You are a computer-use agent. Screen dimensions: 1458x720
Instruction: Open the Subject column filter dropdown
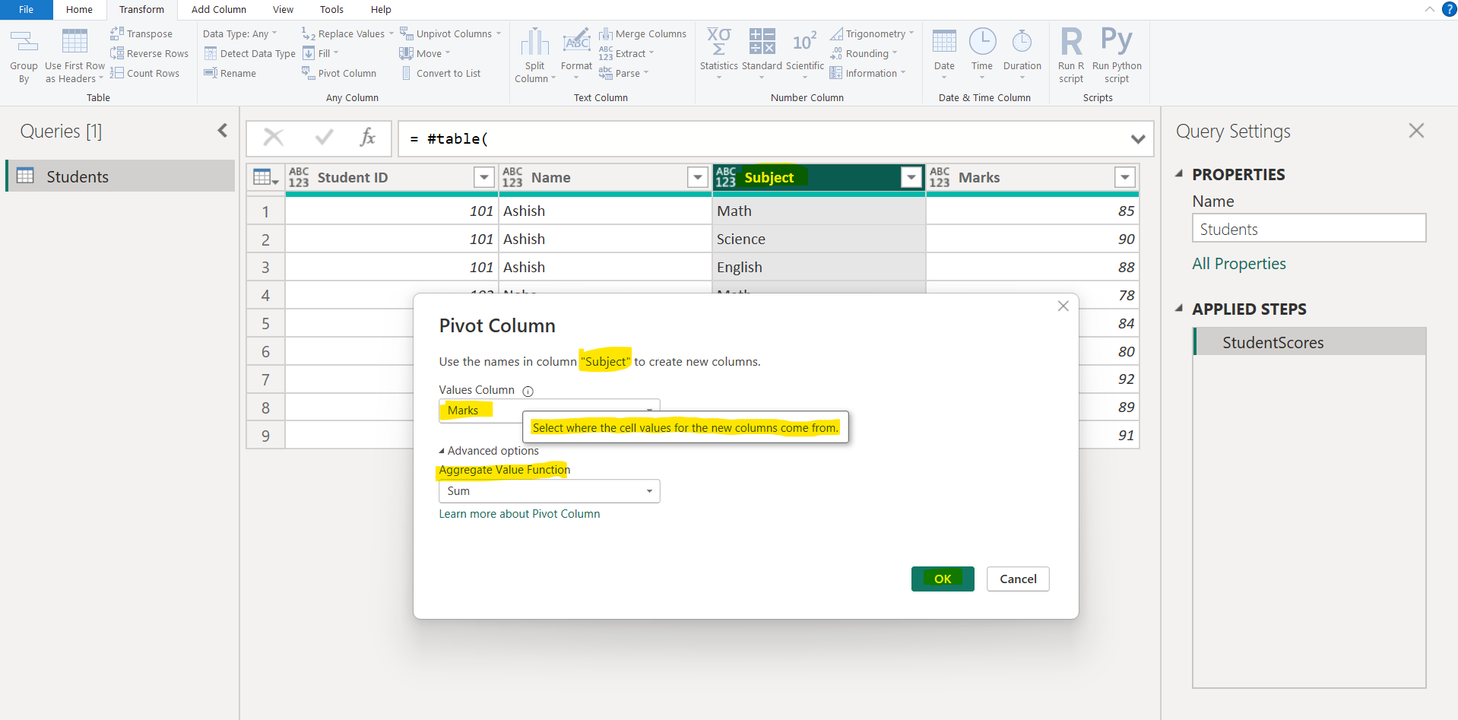point(911,177)
